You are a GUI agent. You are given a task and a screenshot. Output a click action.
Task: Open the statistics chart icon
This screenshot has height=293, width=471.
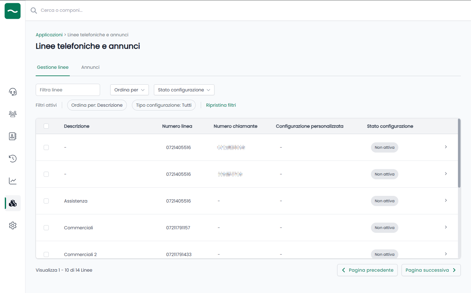(13, 181)
